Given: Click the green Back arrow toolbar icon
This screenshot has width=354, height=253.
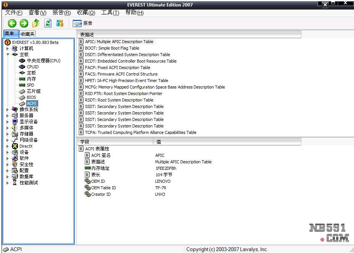Looking at the screenshot, I should point(12,23).
